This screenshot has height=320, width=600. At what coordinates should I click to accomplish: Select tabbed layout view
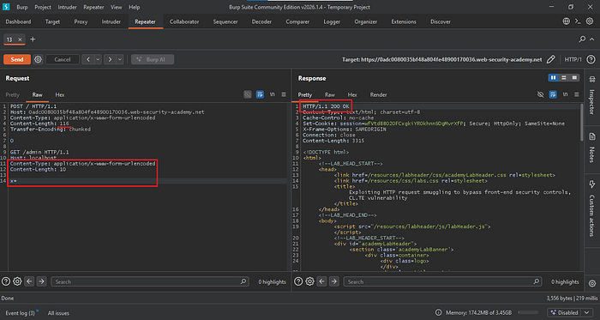(x=574, y=78)
